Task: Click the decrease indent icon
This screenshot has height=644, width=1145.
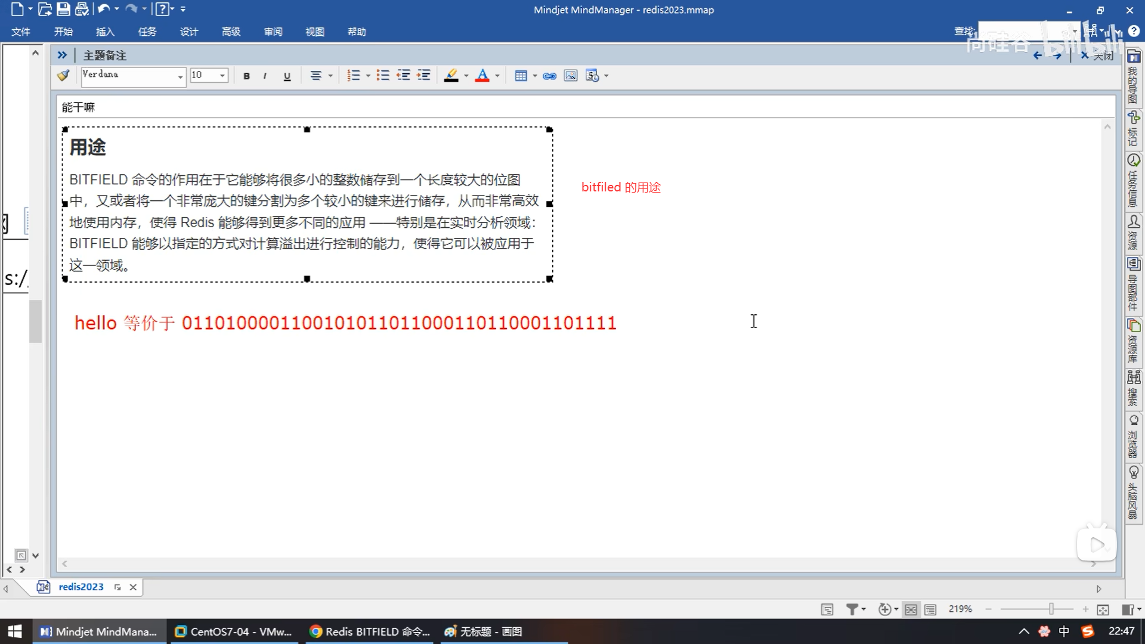Action: tap(403, 76)
